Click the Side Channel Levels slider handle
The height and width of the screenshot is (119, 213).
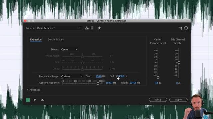pos(179,62)
